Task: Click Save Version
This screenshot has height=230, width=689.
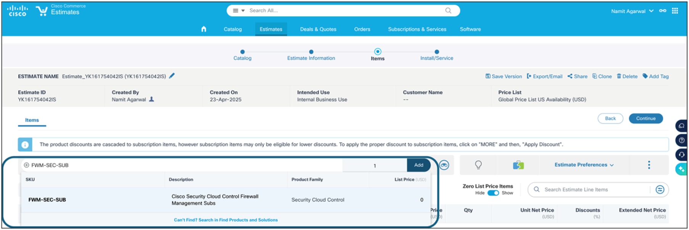Action: [x=504, y=76]
